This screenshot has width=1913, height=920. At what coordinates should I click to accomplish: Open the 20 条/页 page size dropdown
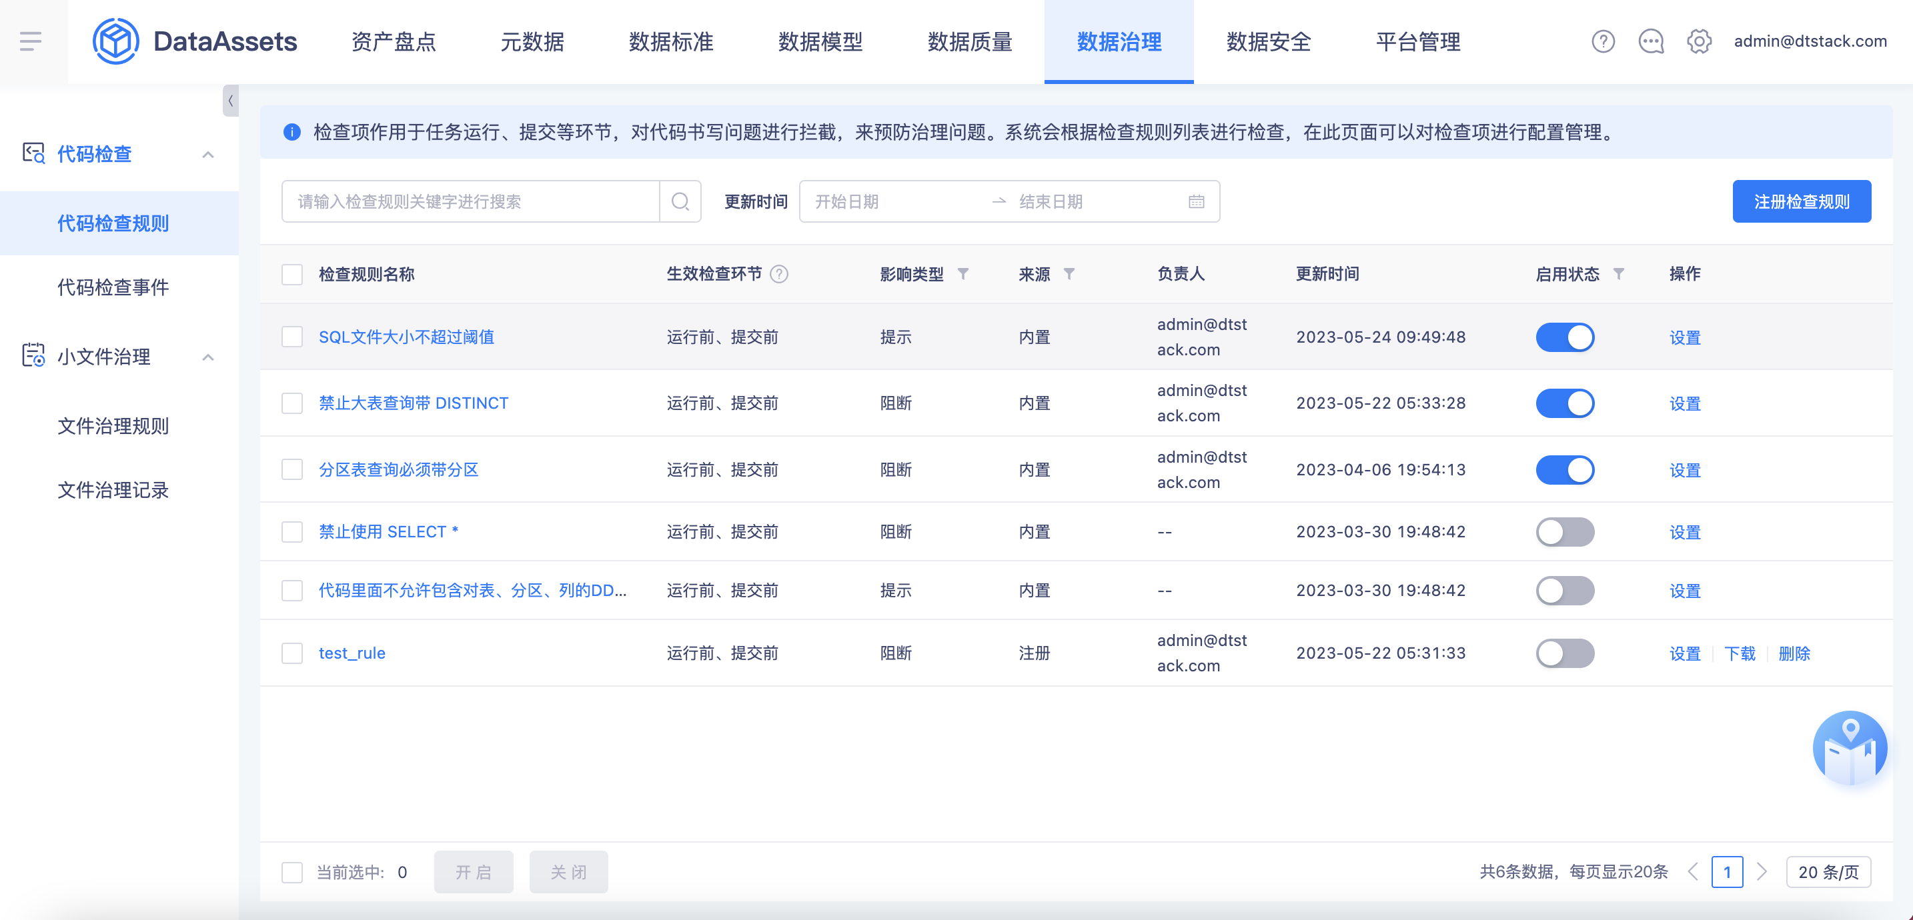coord(1828,872)
